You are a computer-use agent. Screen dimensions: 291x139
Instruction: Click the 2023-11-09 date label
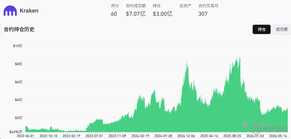[117, 136]
